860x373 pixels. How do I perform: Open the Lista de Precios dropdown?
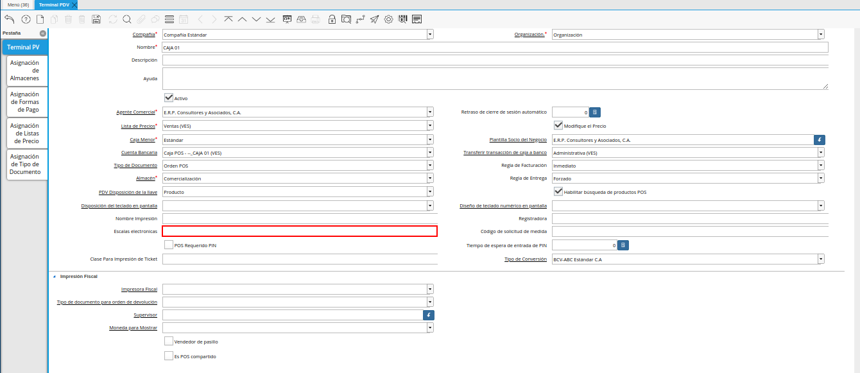(x=430, y=126)
